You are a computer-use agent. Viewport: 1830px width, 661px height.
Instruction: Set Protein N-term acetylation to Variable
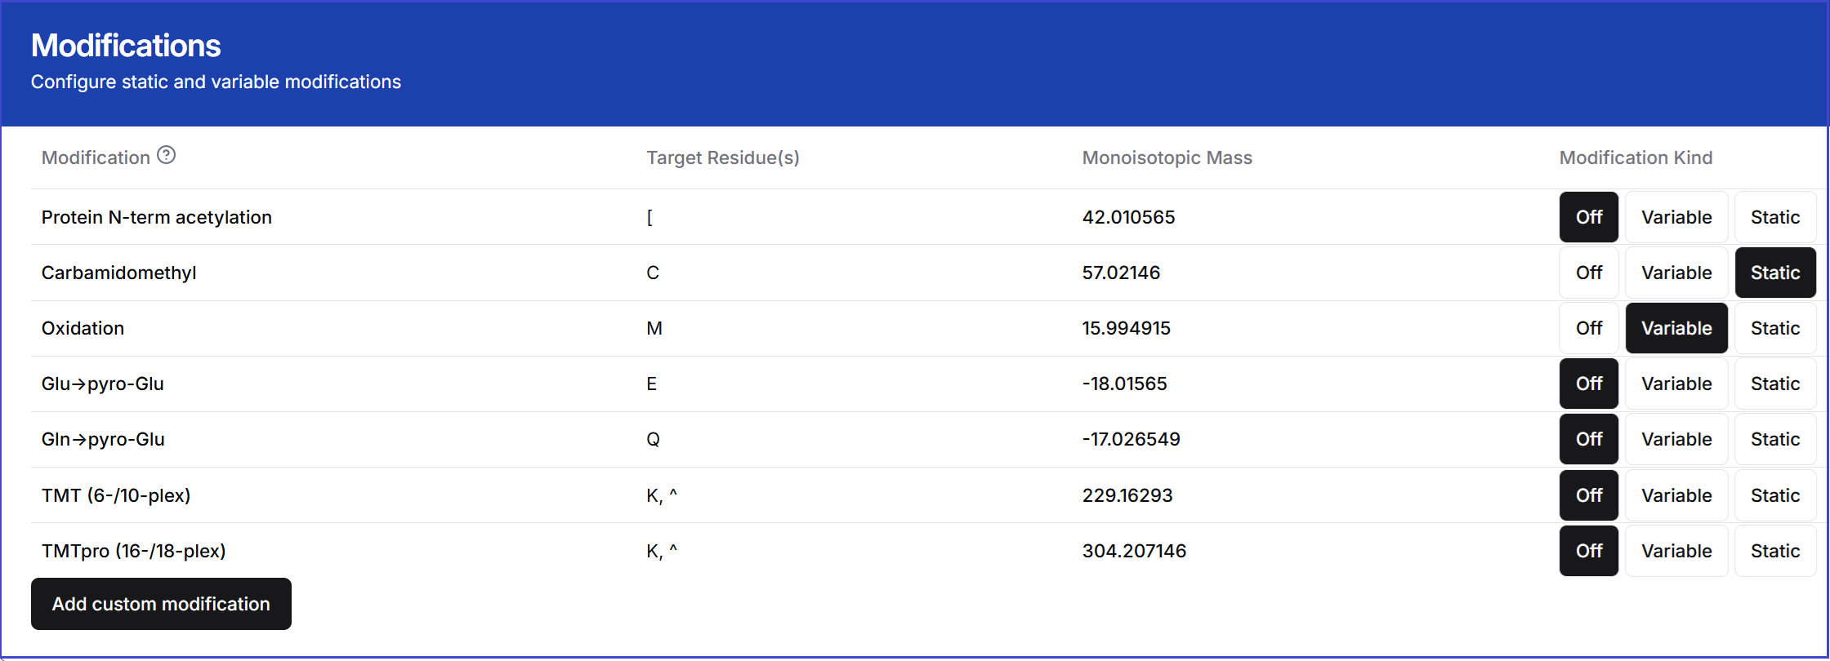pos(1676,217)
